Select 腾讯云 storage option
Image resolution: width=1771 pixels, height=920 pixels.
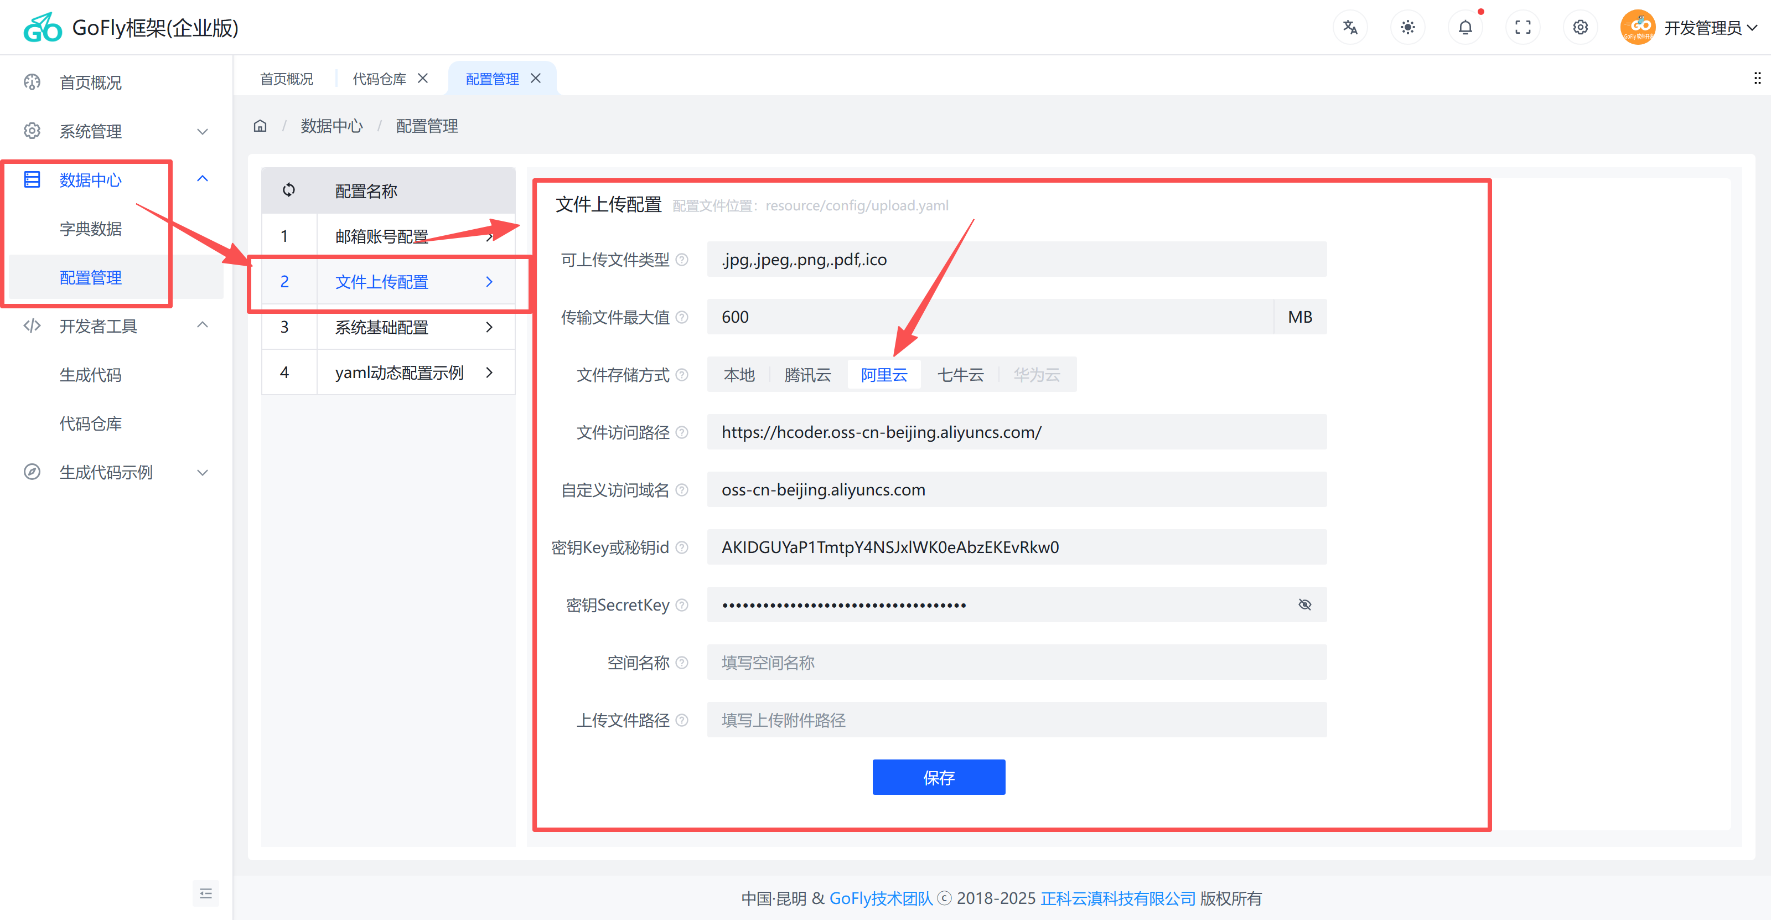pyautogui.click(x=808, y=375)
